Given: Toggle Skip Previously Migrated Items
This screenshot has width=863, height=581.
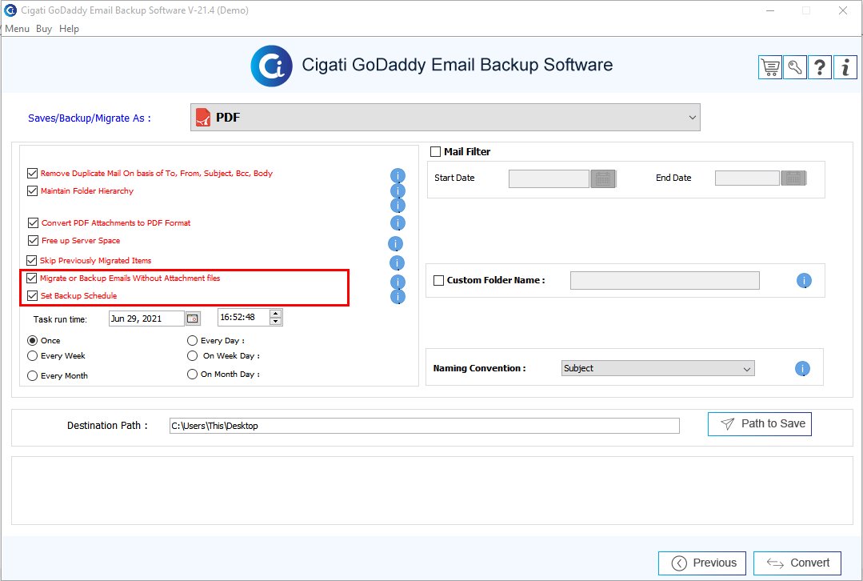Looking at the screenshot, I should pyautogui.click(x=32, y=260).
